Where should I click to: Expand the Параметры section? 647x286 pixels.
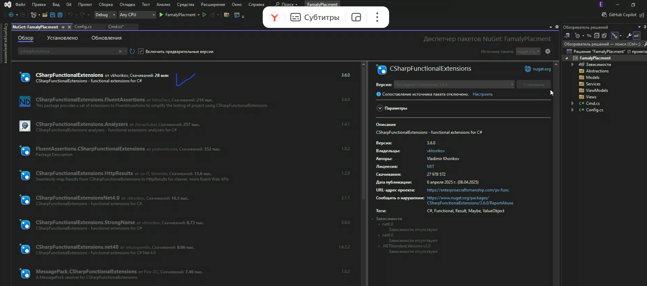380,108
